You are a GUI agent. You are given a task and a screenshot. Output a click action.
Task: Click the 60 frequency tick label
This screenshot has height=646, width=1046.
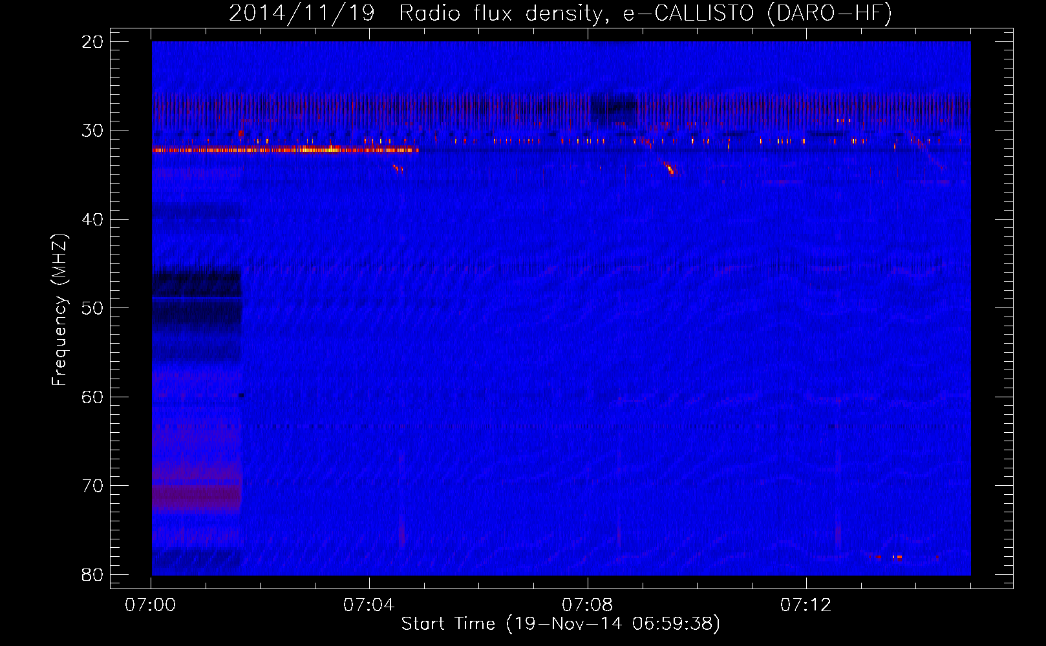pyautogui.click(x=92, y=397)
